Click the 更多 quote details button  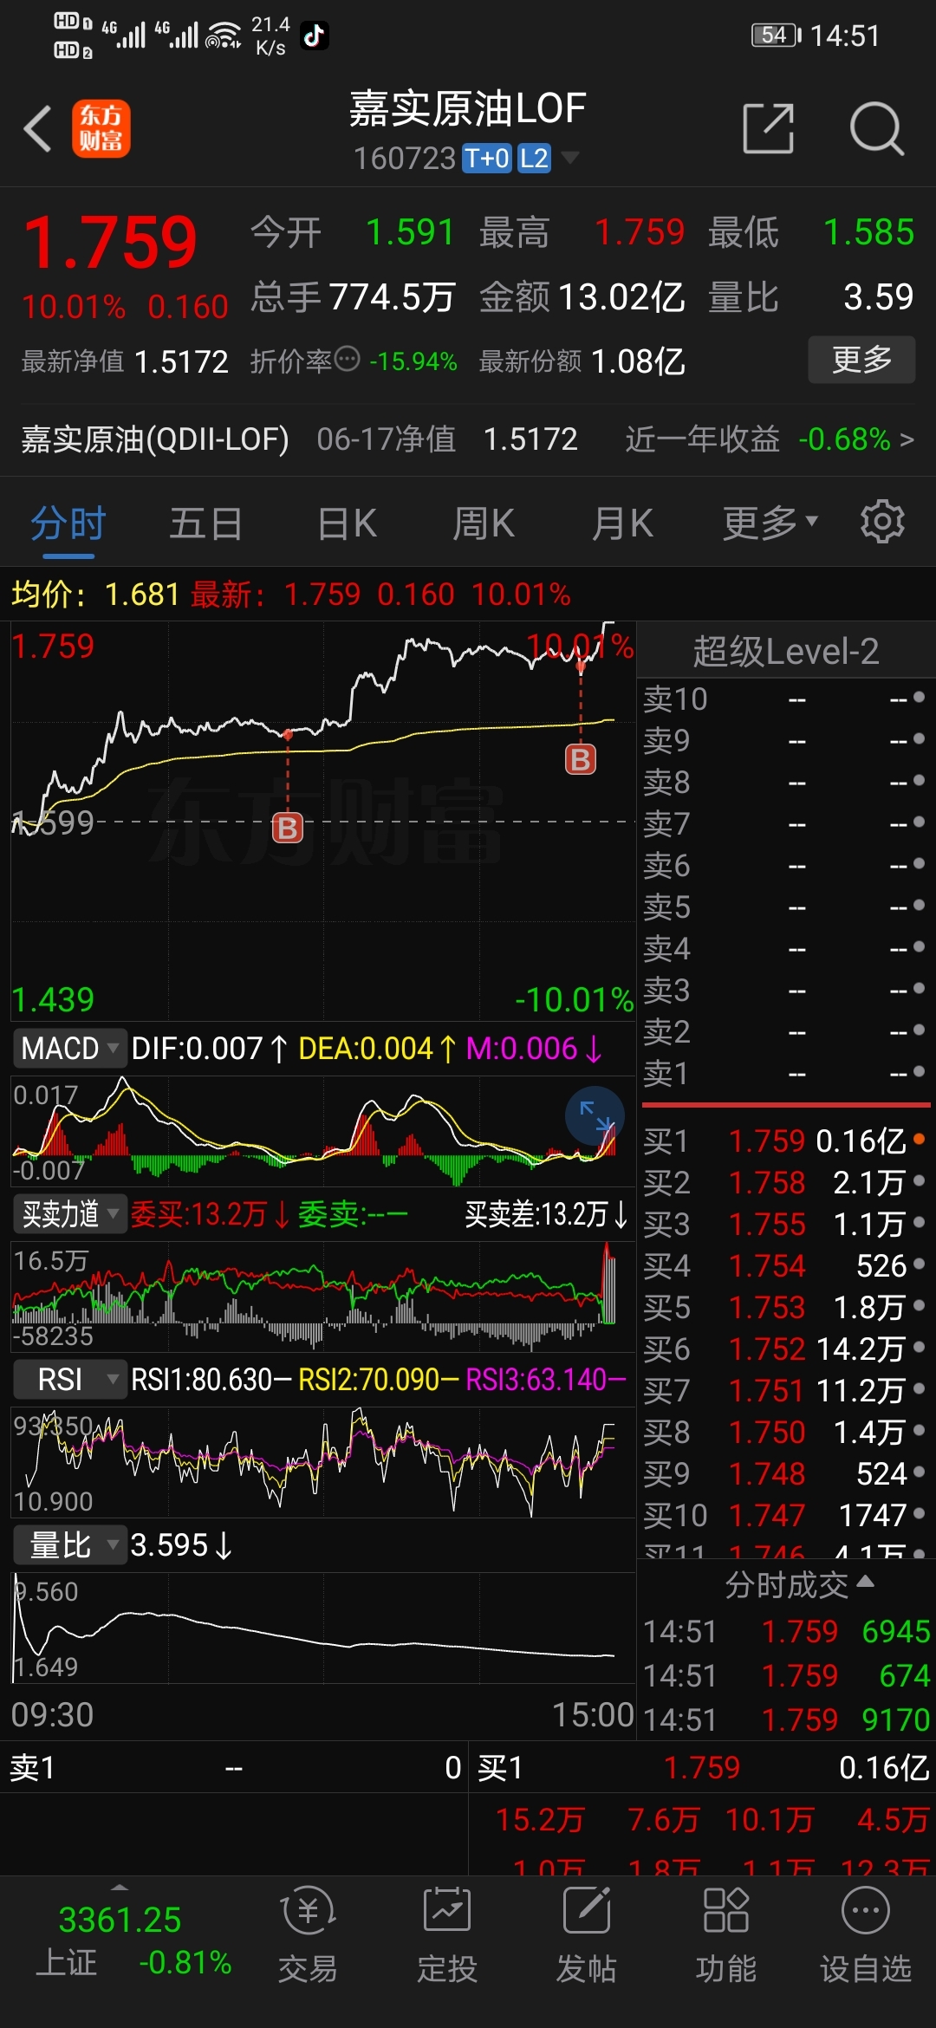click(x=861, y=359)
